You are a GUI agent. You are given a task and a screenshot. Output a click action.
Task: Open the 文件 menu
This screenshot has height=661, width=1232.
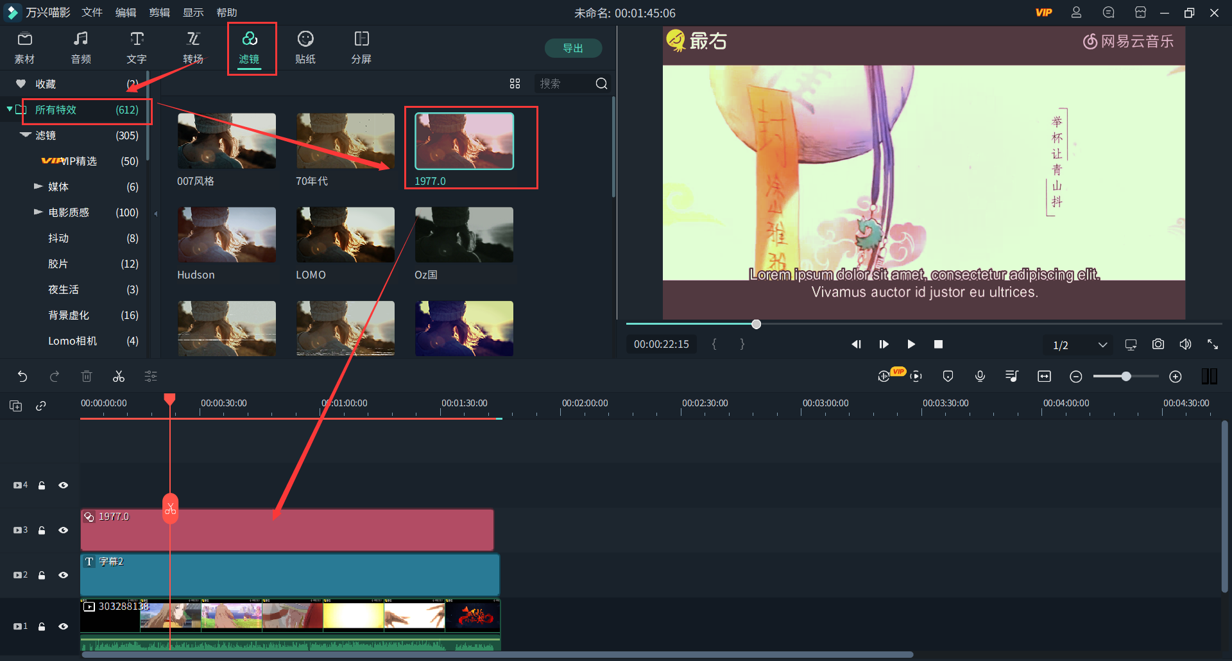92,13
